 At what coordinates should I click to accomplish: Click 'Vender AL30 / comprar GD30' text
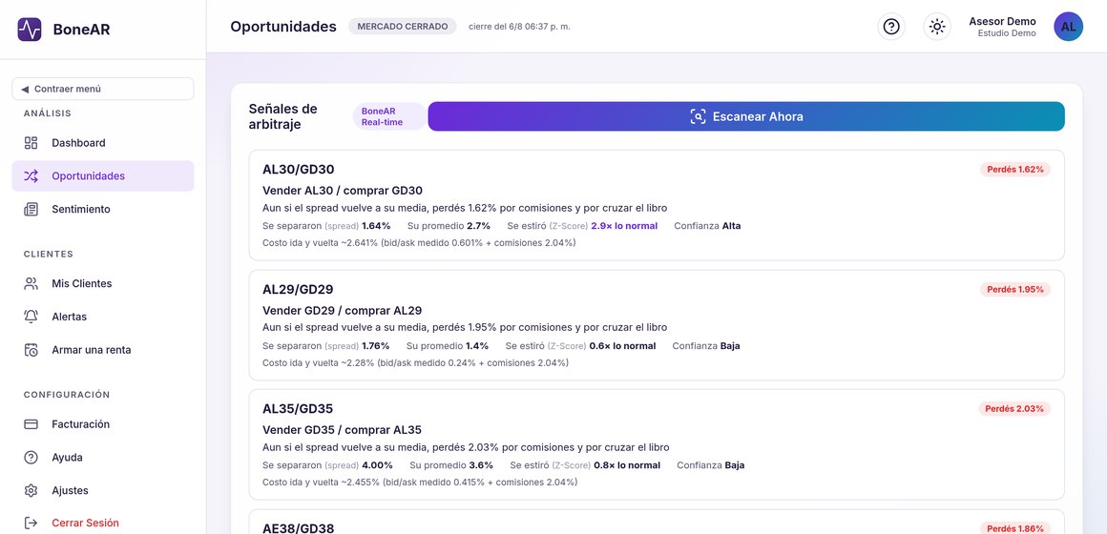coord(343,191)
